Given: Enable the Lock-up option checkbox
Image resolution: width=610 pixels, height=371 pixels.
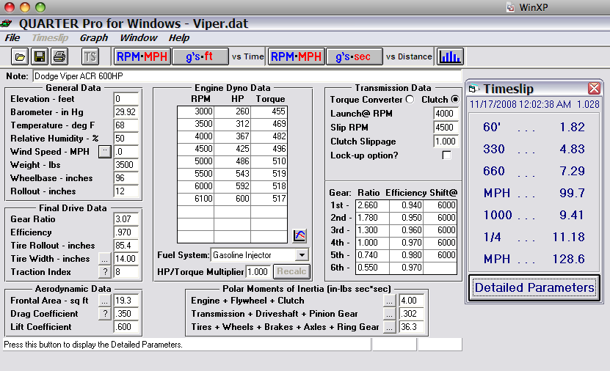Looking at the screenshot, I should click(x=446, y=155).
